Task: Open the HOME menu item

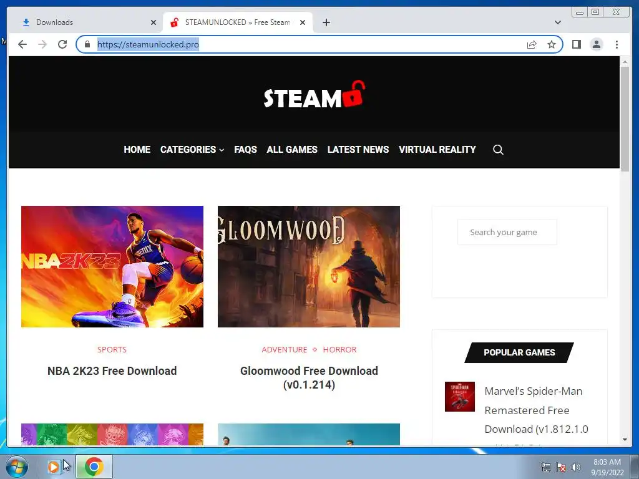Action: [137, 150]
